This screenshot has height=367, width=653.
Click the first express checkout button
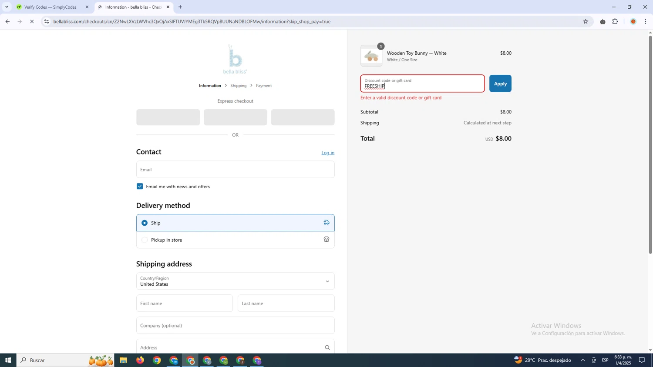pos(168,117)
